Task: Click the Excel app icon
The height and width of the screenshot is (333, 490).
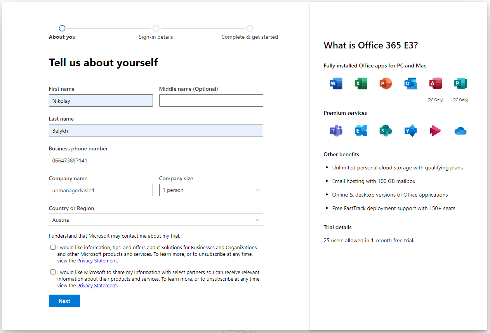Action: click(x=361, y=83)
